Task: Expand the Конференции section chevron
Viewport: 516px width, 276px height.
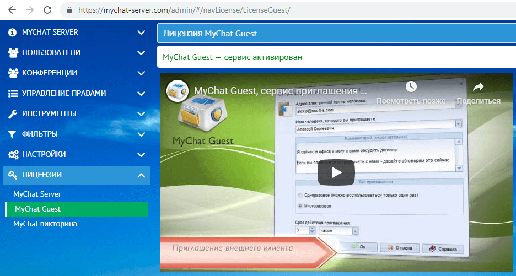Action: 141,73
